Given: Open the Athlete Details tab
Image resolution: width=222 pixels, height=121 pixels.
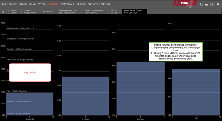Looking at the screenshot, I should pyautogui.click(x=13, y=11).
